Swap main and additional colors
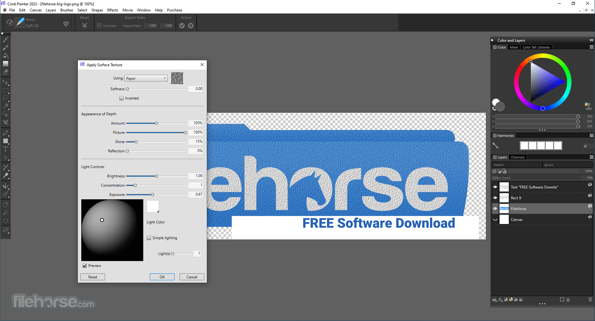 (x=494, y=109)
